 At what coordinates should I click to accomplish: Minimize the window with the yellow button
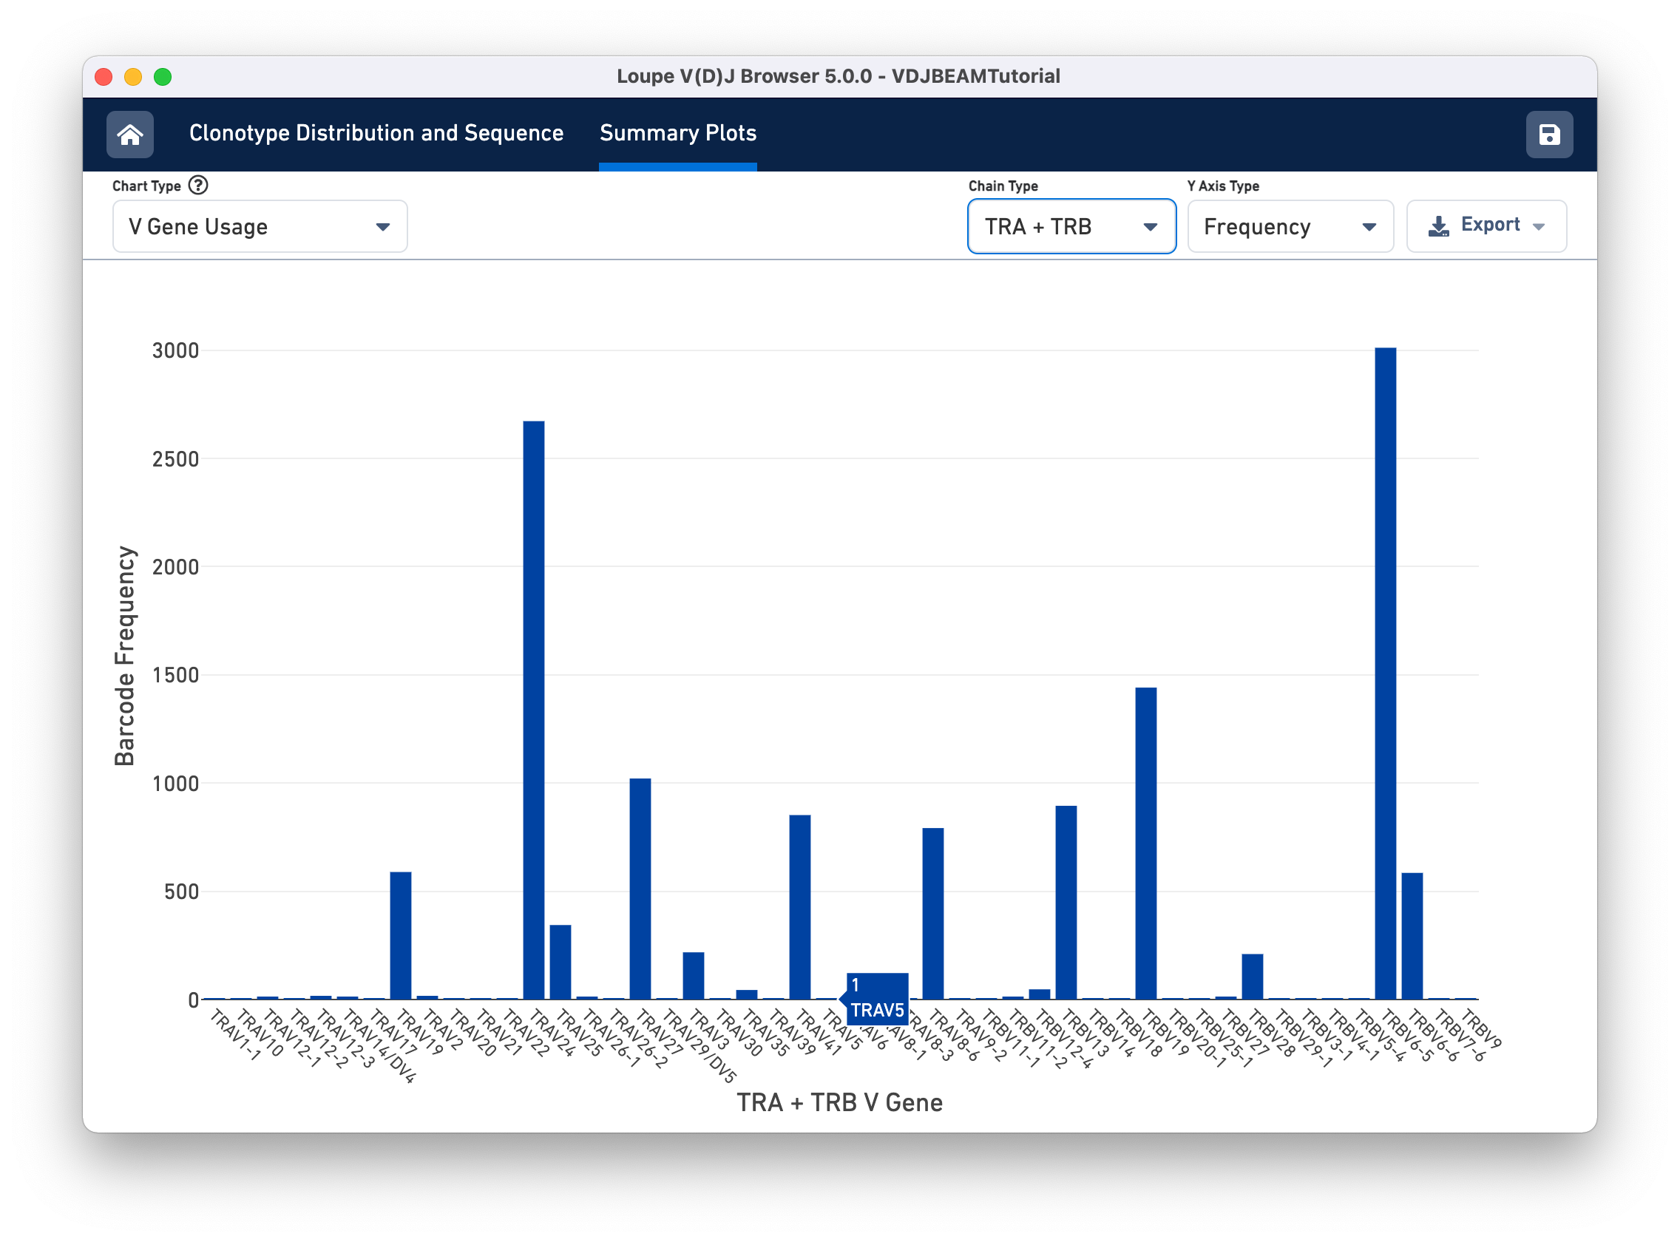point(132,76)
